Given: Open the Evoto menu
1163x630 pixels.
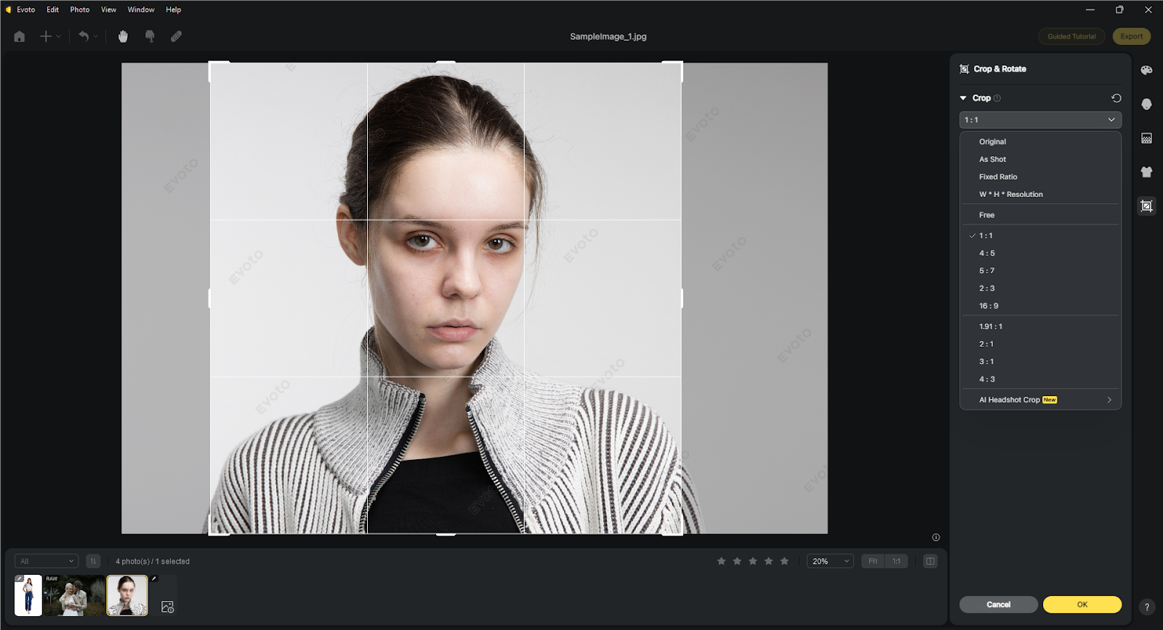Looking at the screenshot, I should click(x=26, y=9).
